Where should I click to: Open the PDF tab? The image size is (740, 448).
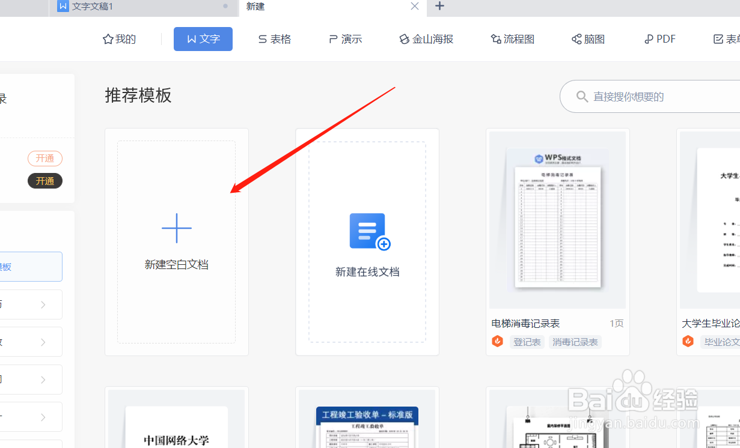660,39
